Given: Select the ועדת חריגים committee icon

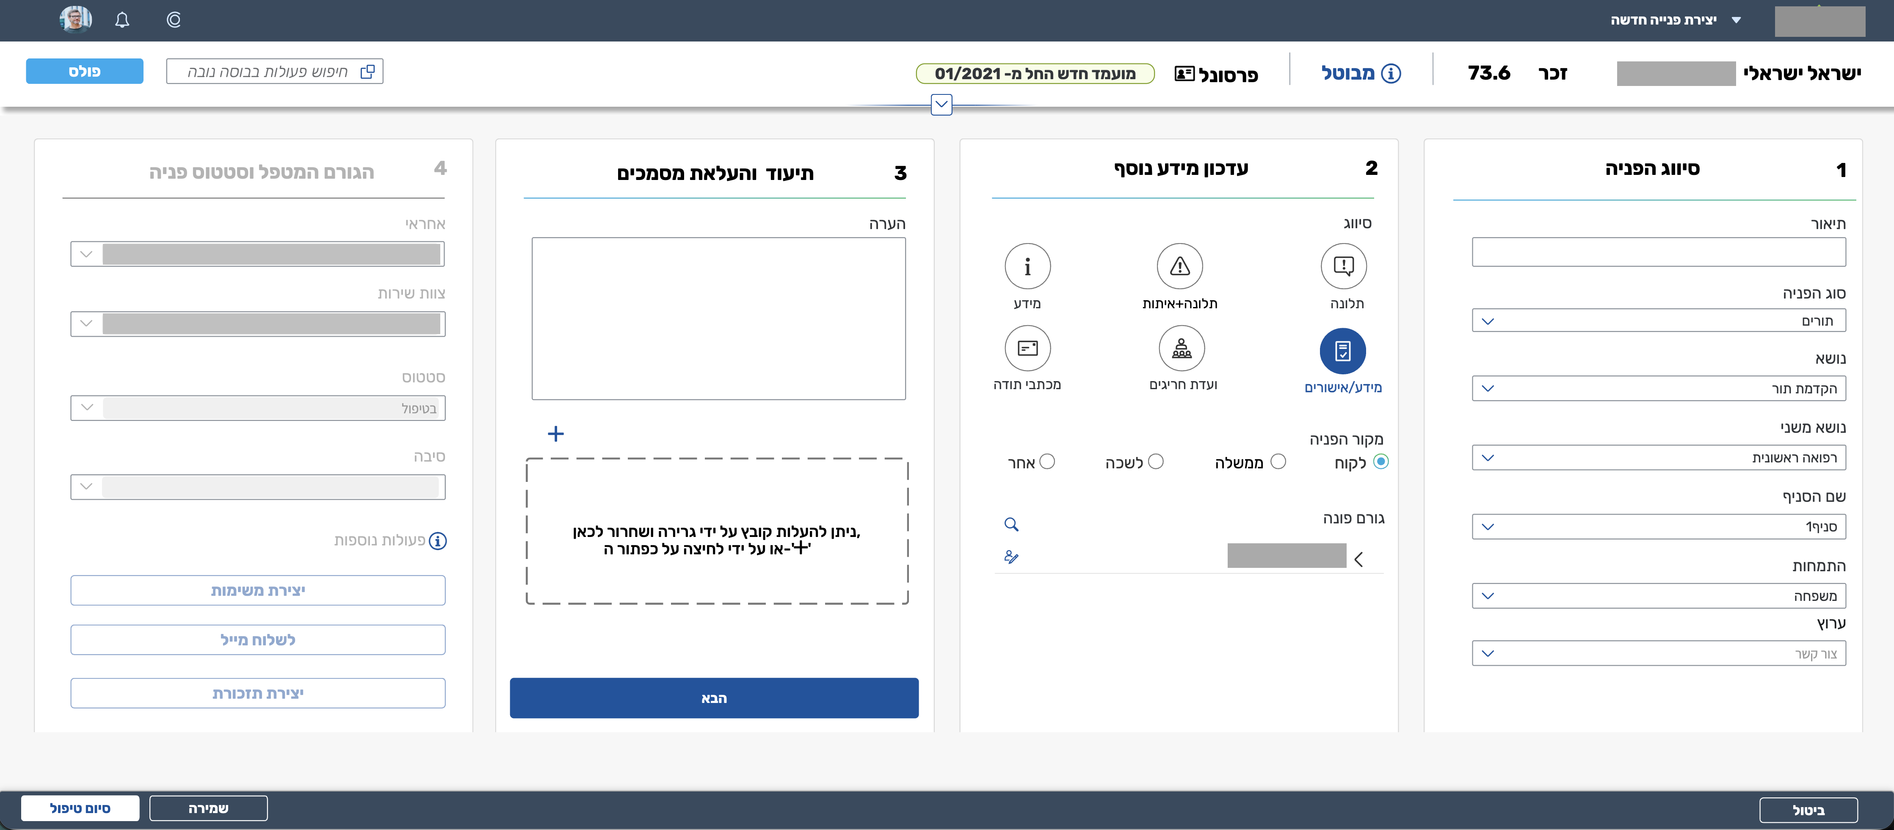Looking at the screenshot, I should [1182, 349].
